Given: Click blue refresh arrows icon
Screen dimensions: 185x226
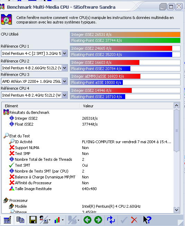Looking at the screenshot, I should 111,220.
